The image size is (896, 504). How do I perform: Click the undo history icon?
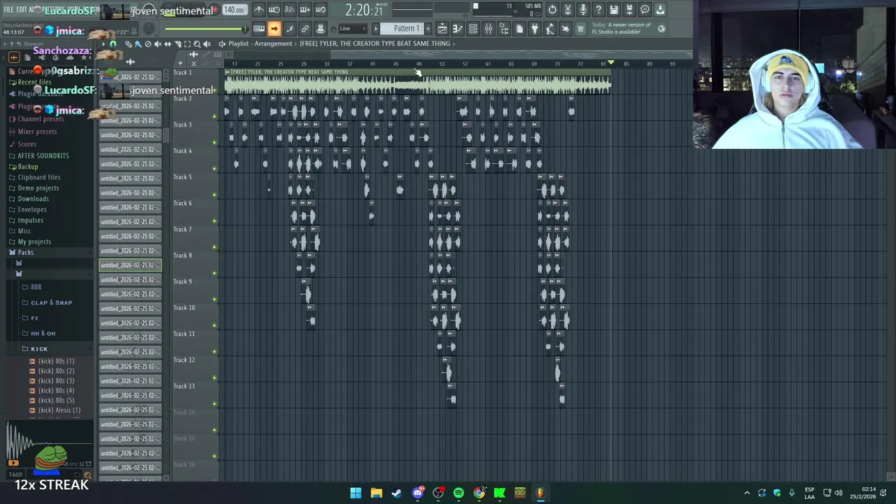[x=552, y=10]
